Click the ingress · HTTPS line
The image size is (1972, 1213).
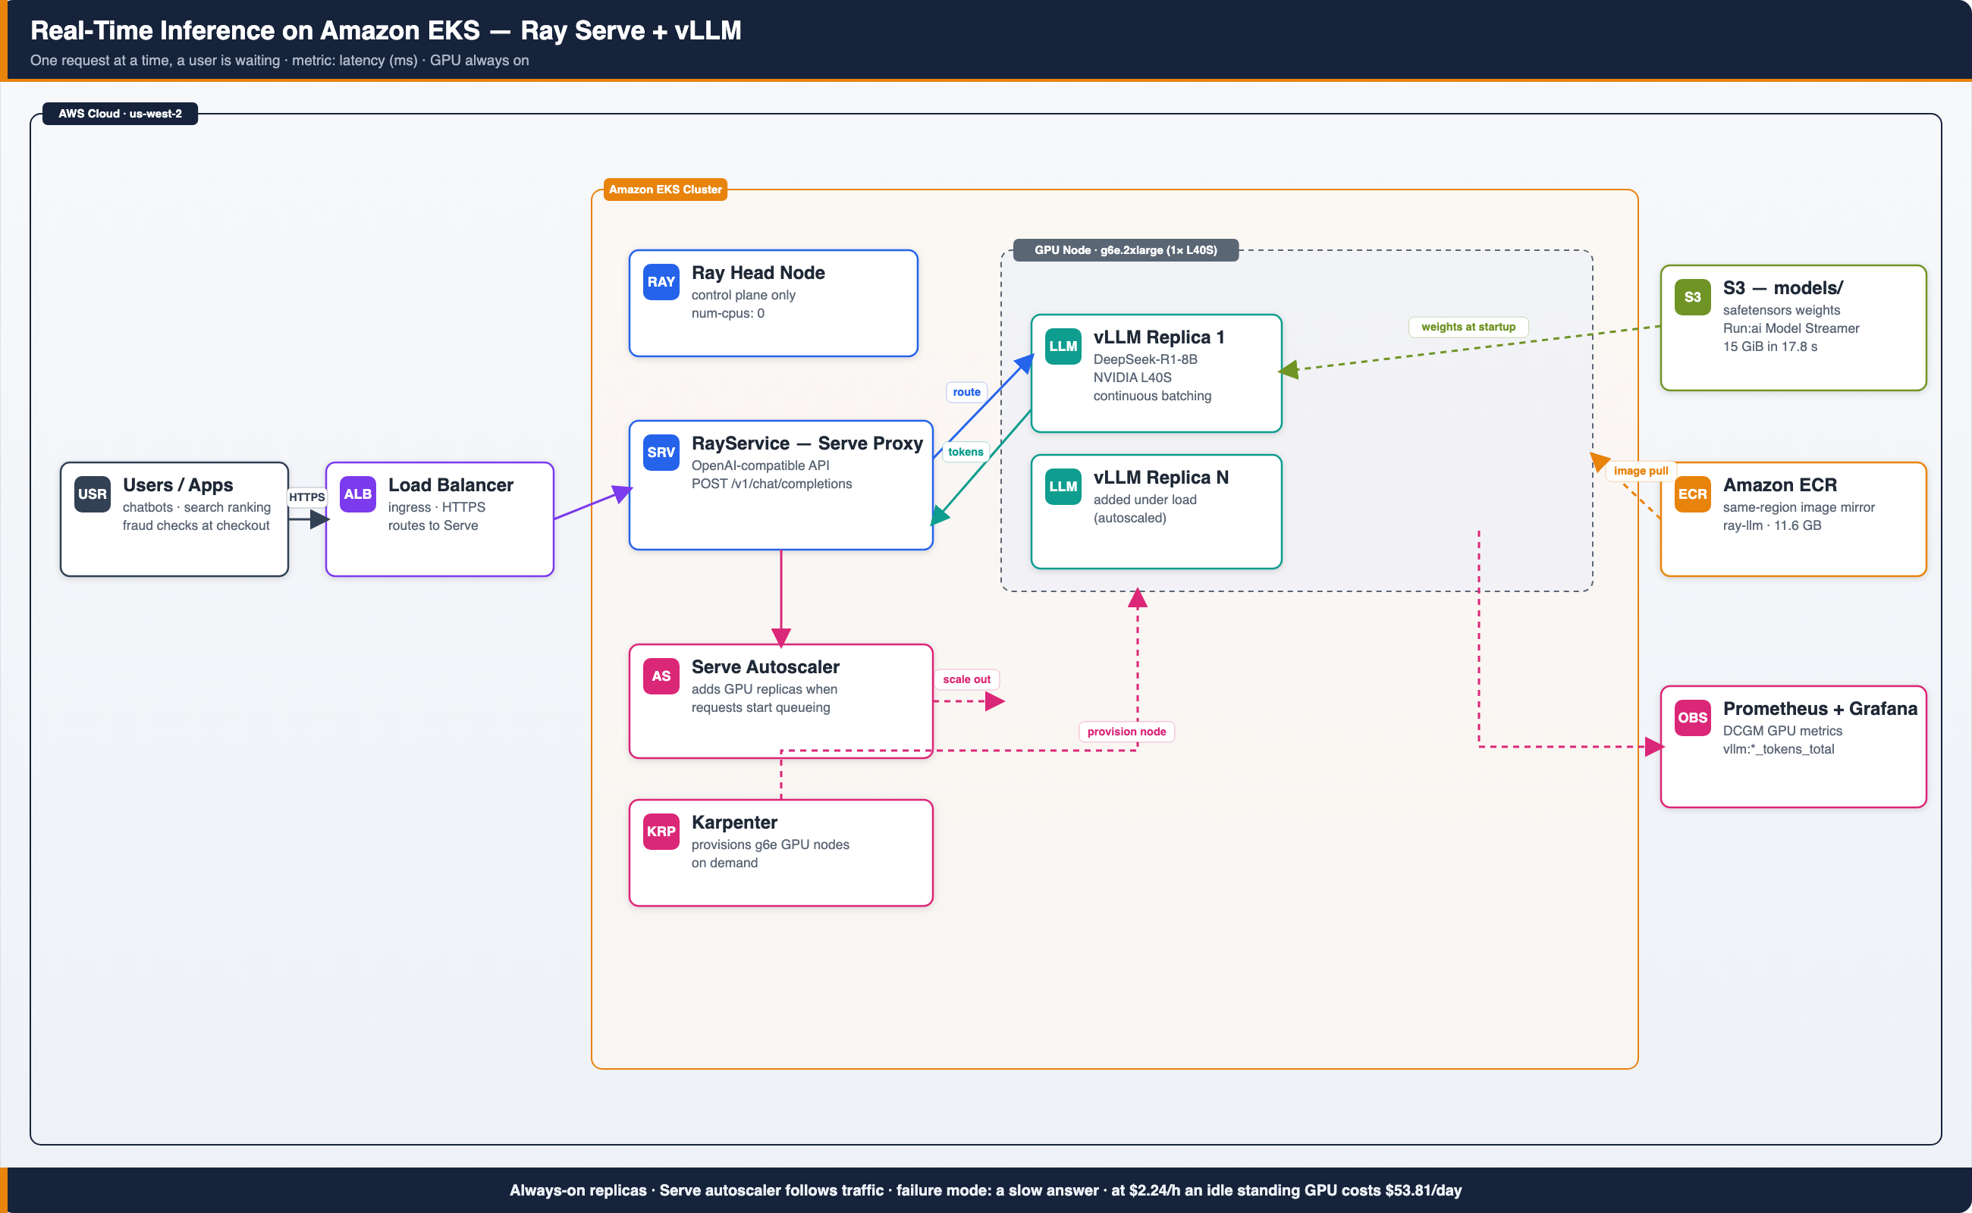pos(437,507)
